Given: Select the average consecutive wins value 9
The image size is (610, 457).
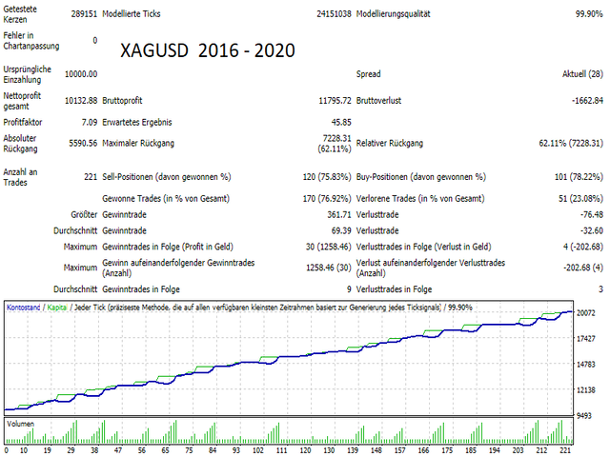Looking at the screenshot, I should (349, 289).
